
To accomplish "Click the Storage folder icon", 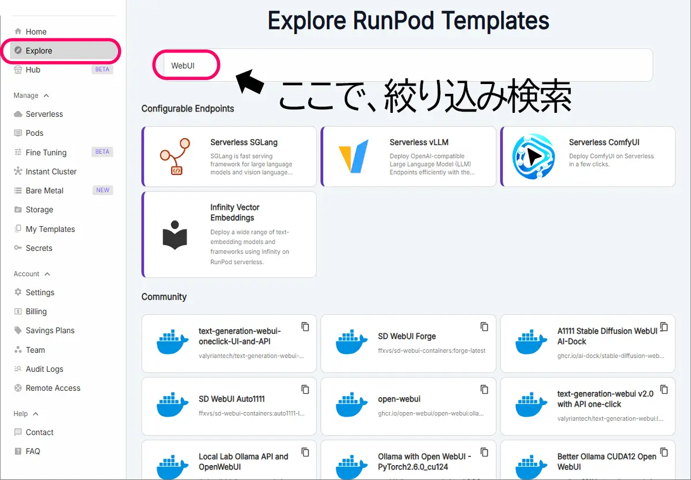I will (x=18, y=209).
